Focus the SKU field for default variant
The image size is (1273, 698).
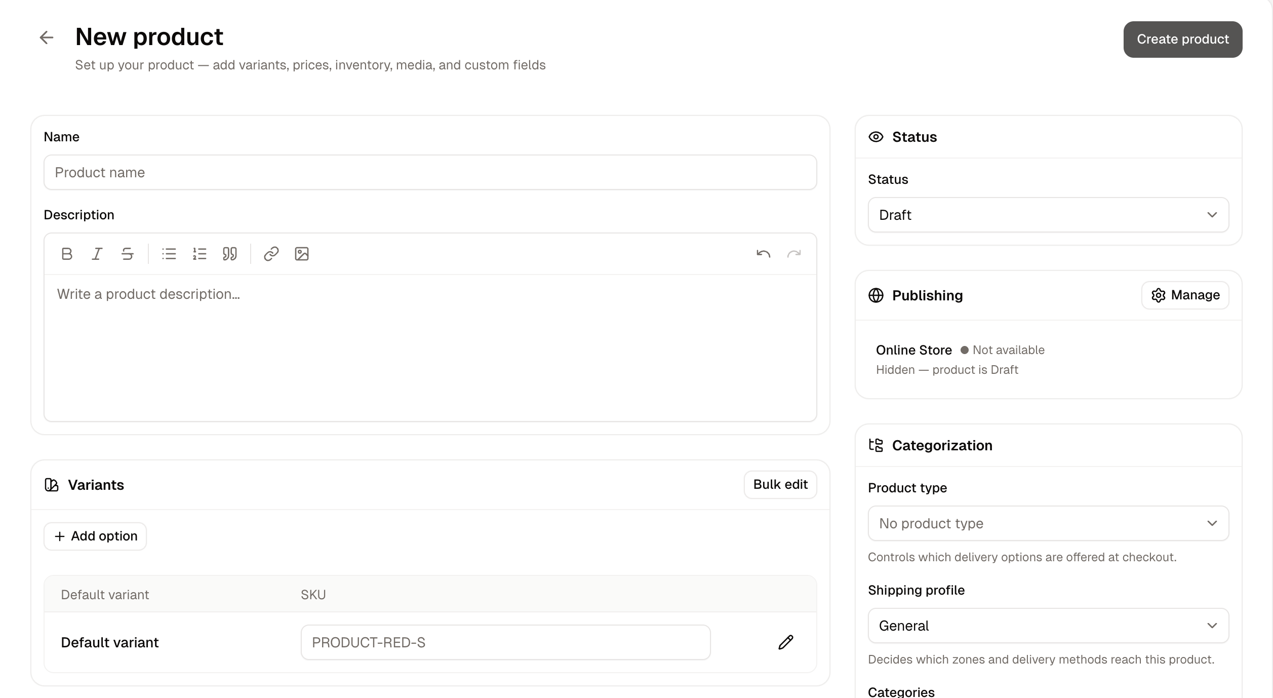506,642
